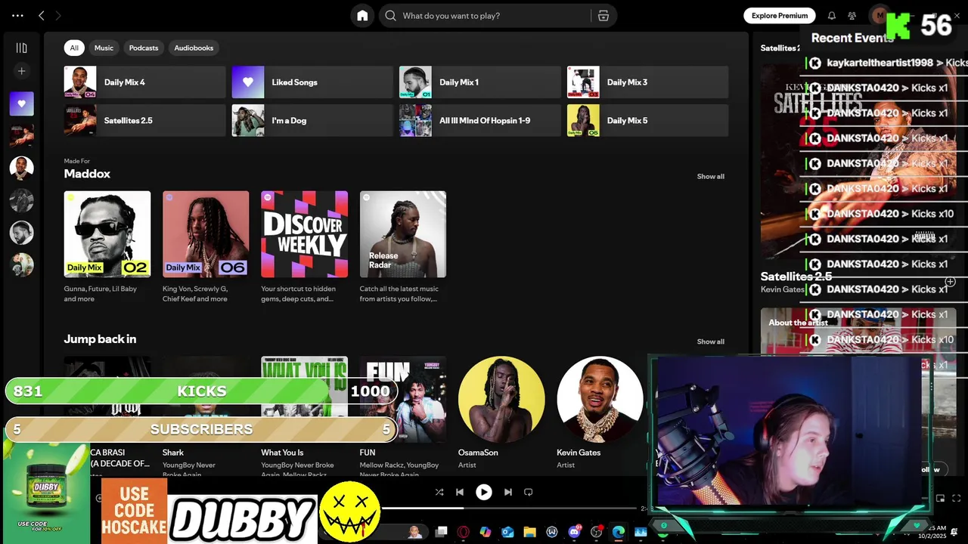Screen dimensions: 968x544
Task: Open Discord in taskbar
Action: (574, 532)
